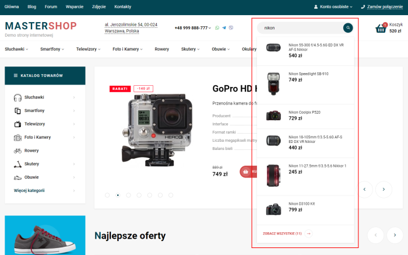Expand Słuchawki in the top navigation
This screenshot has width=408, height=255.
27,49
